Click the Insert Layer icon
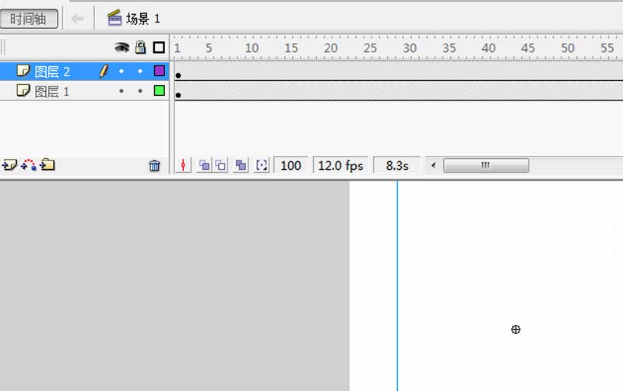This screenshot has height=391, width=623. tap(9, 164)
